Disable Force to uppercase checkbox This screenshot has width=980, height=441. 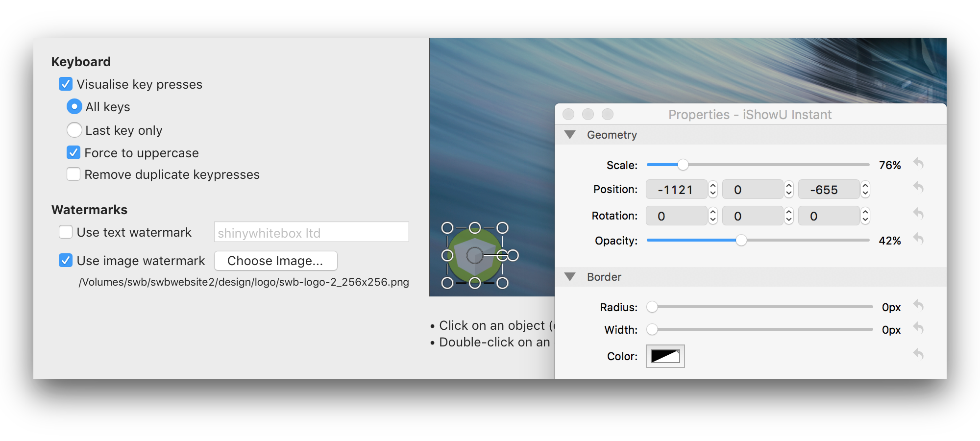73,153
